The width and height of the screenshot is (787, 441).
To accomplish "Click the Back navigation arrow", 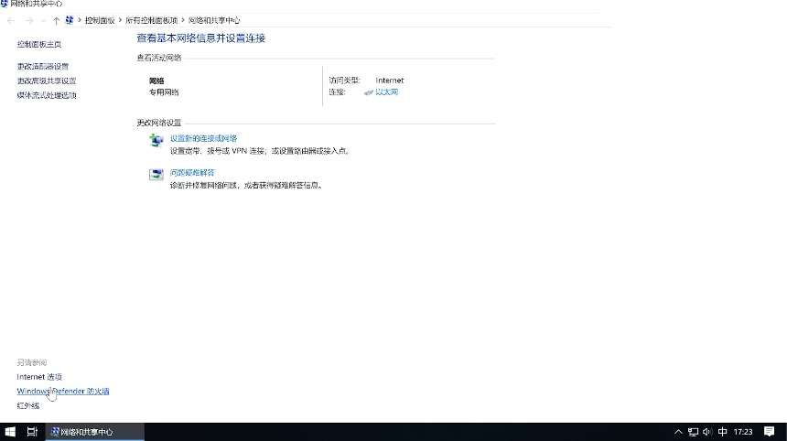I will click(11, 20).
